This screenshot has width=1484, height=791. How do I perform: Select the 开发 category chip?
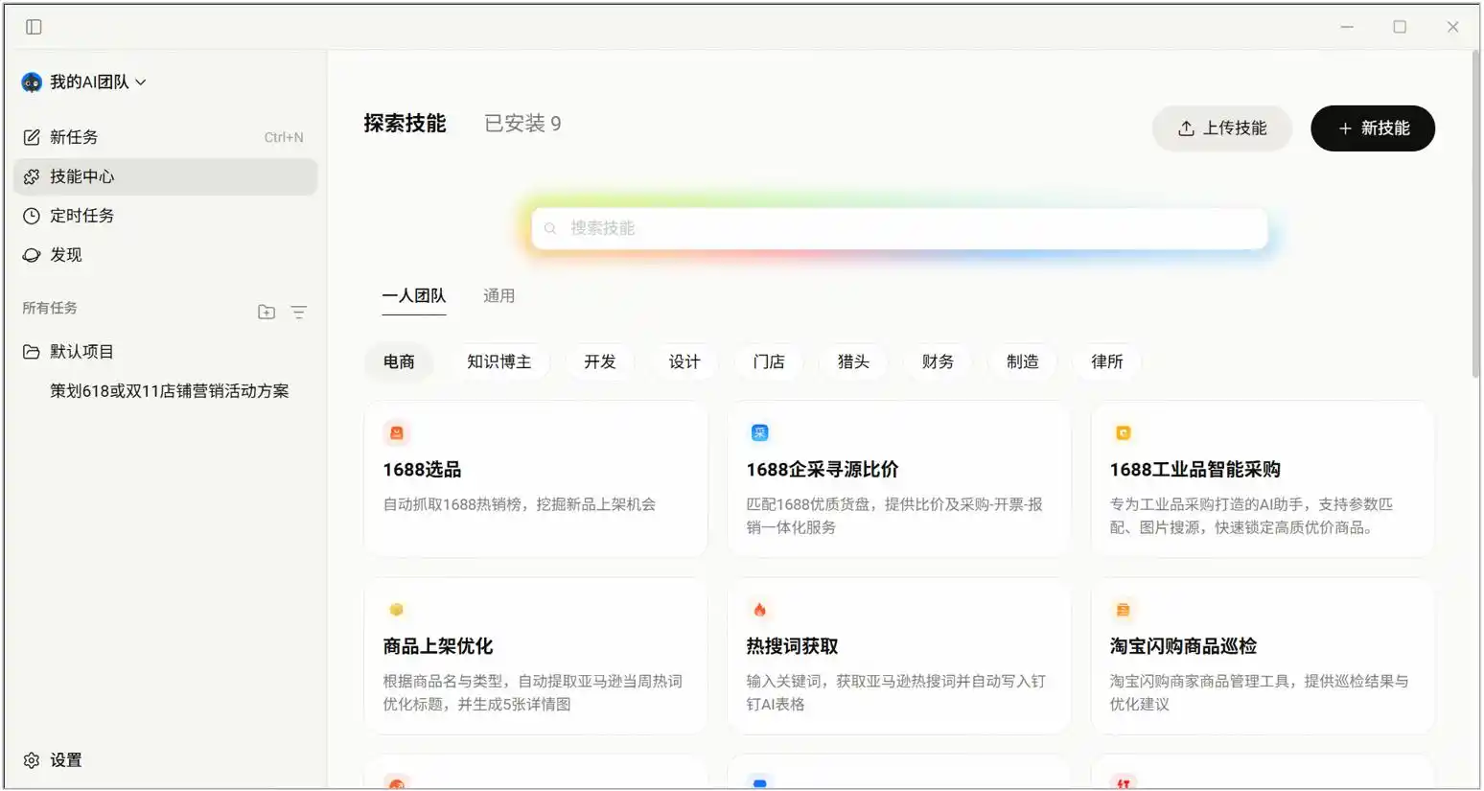coord(600,361)
